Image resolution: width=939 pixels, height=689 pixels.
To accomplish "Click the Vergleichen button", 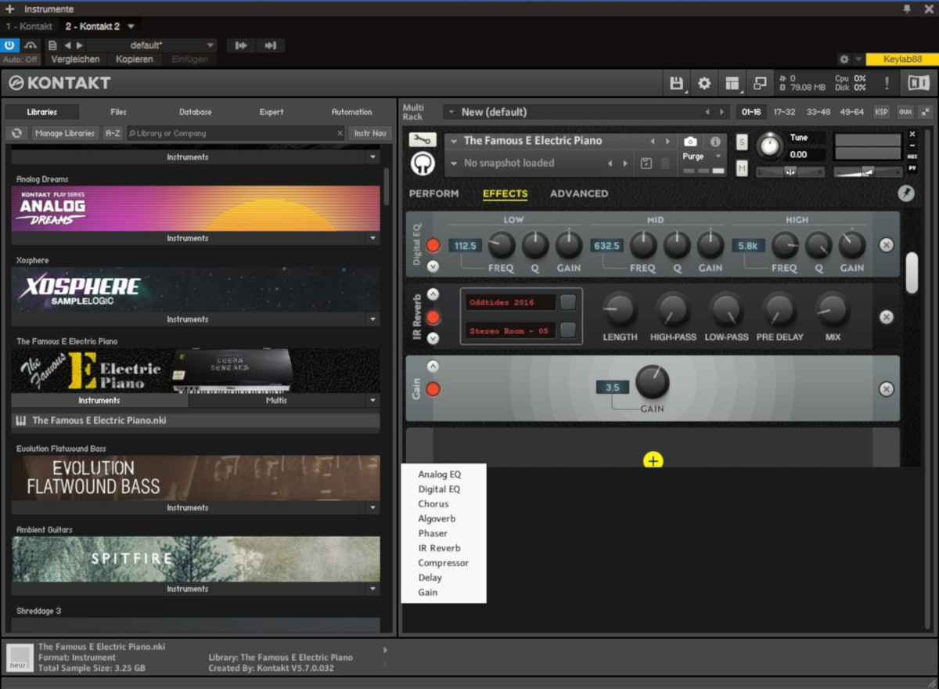I will click(x=75, y=60).
